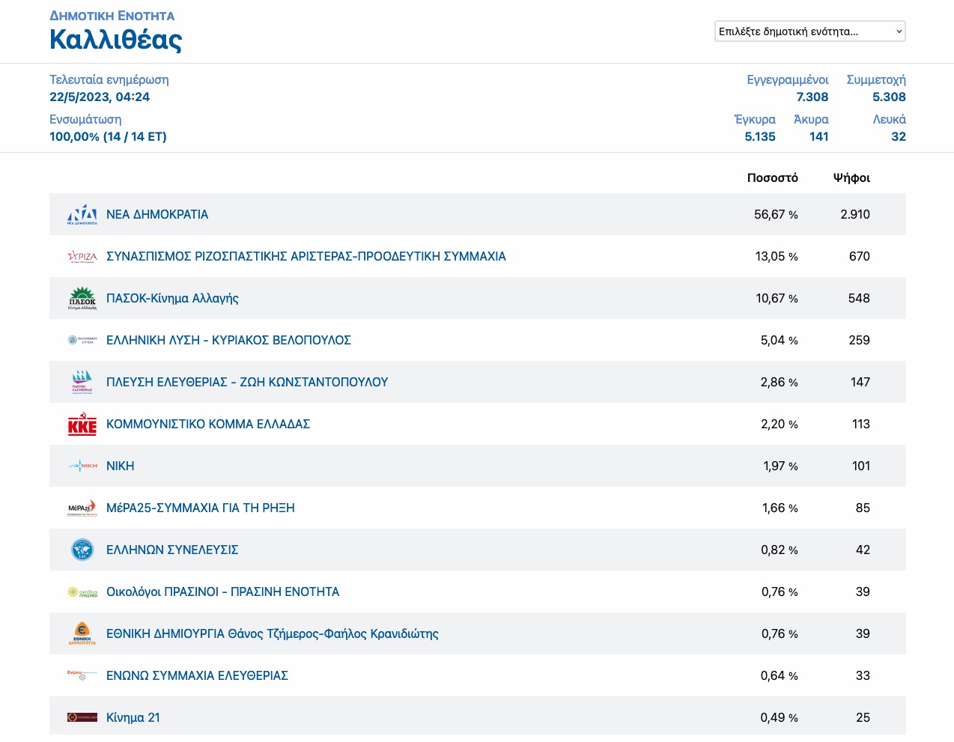The height and width of the screenshot is (742, 954).
Task: Open ΕΝΩΝΩ ΣΥΜΜΑΧΙΑ ΕΛΕΥΘΕΡΙΑΣ link
Action: tap(197, 675)
